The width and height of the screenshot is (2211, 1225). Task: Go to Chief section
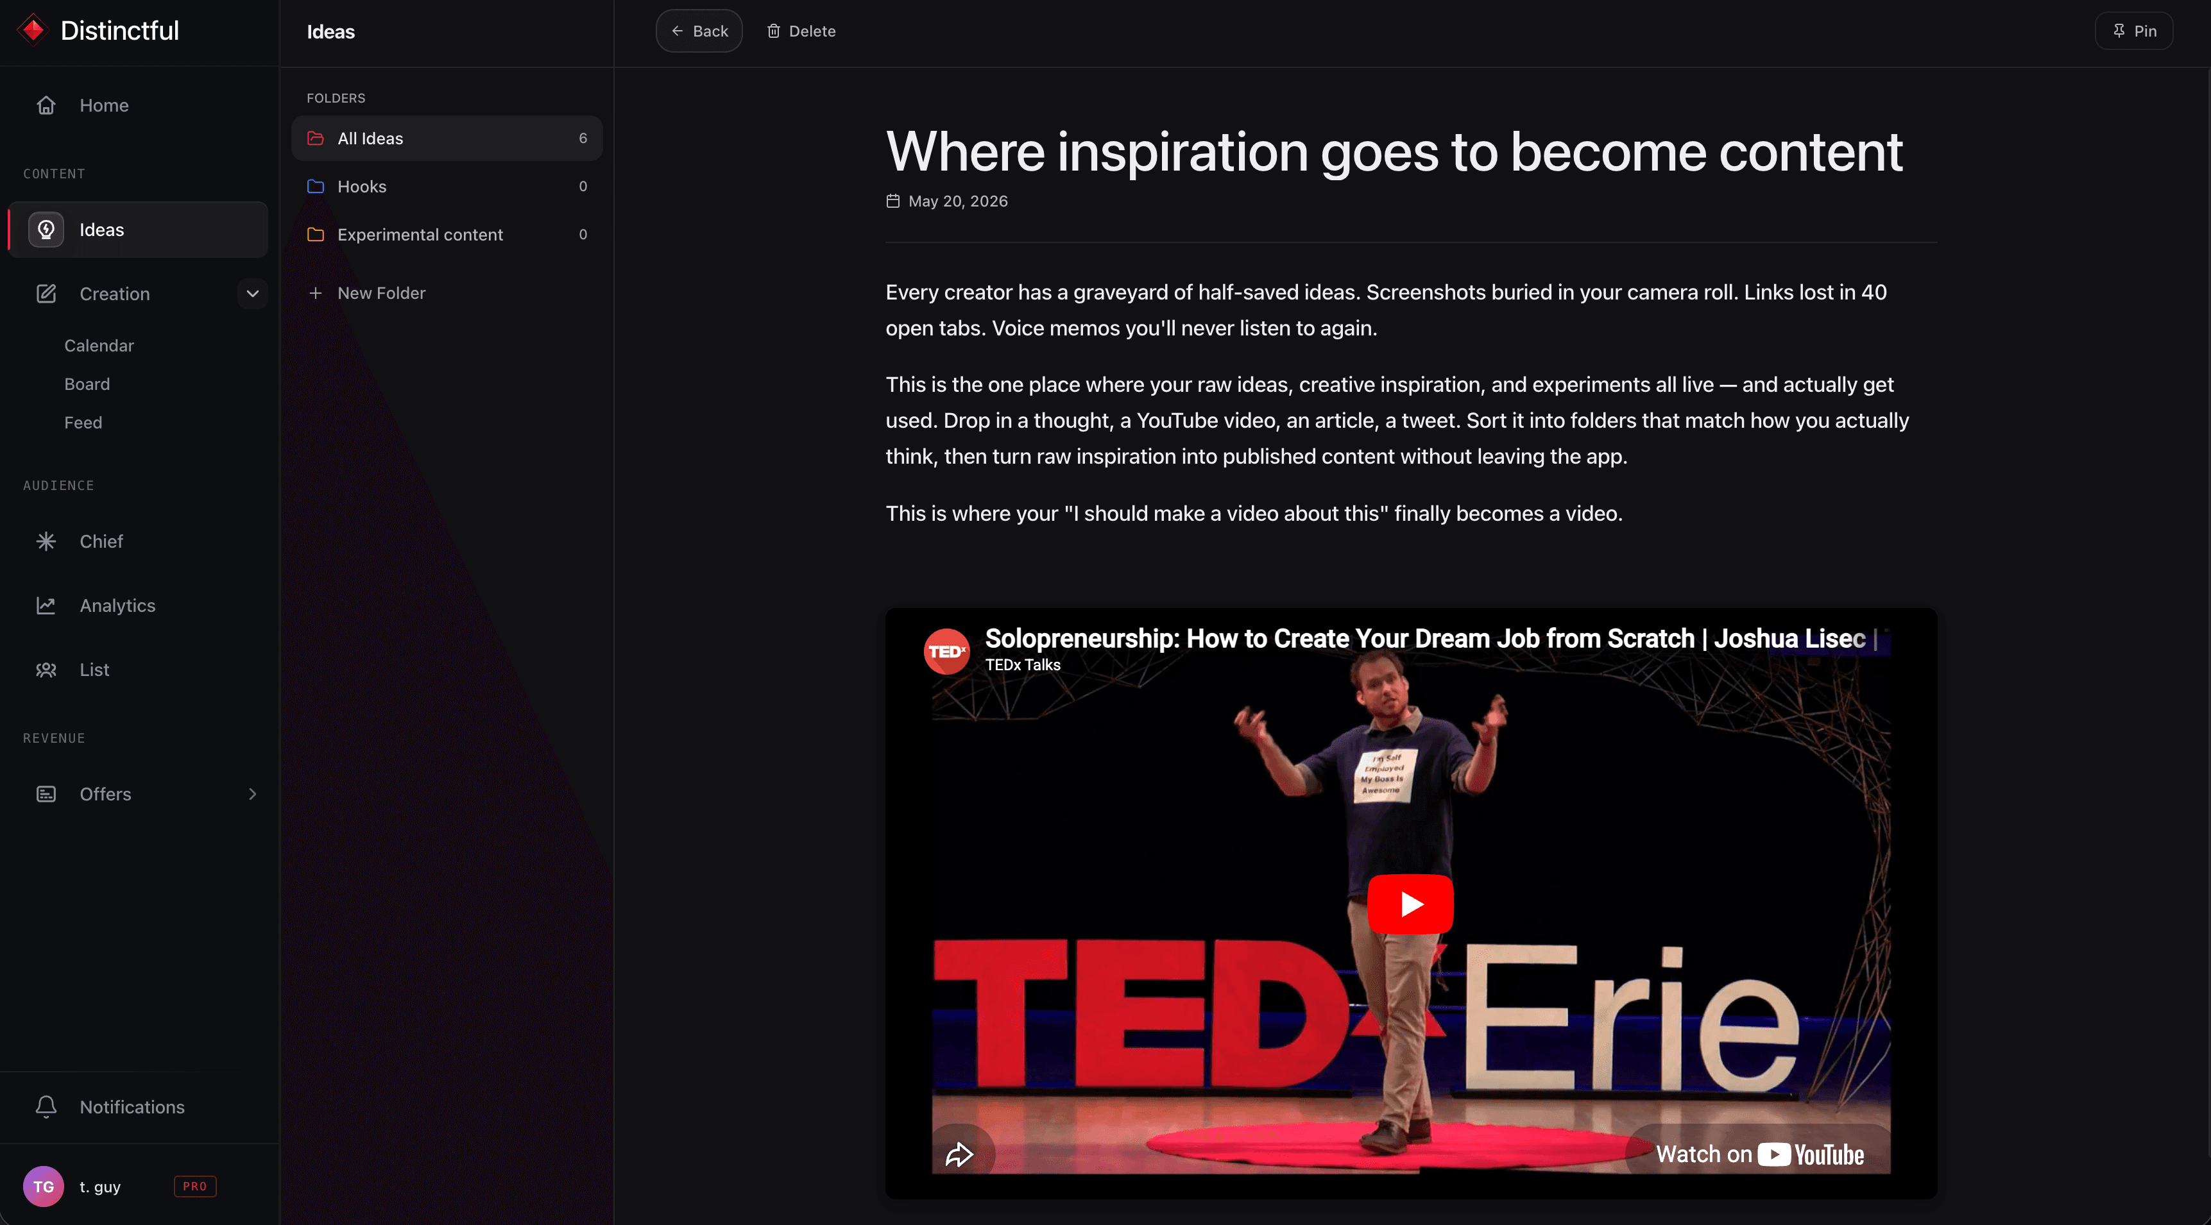137,541
